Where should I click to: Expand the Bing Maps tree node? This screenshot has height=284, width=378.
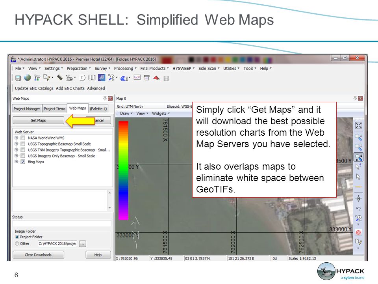click(16, 162)
